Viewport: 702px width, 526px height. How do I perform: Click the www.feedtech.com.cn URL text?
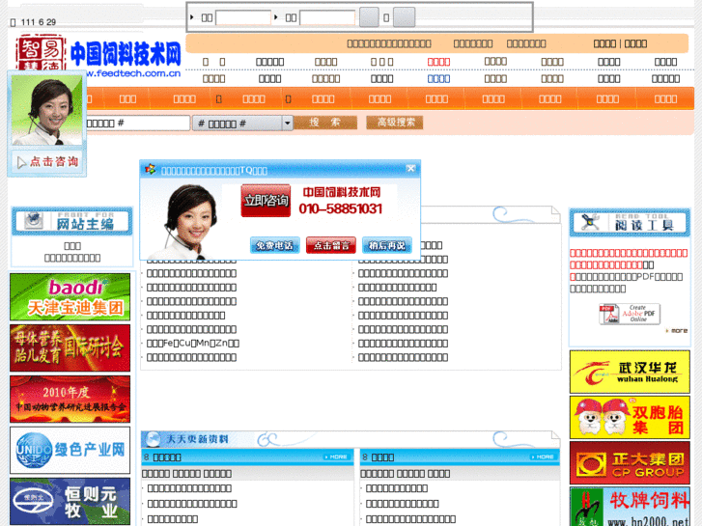(x=133, y=73)
